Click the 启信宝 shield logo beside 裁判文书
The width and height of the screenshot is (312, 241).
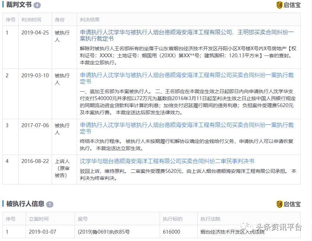(x=280, y=5)
